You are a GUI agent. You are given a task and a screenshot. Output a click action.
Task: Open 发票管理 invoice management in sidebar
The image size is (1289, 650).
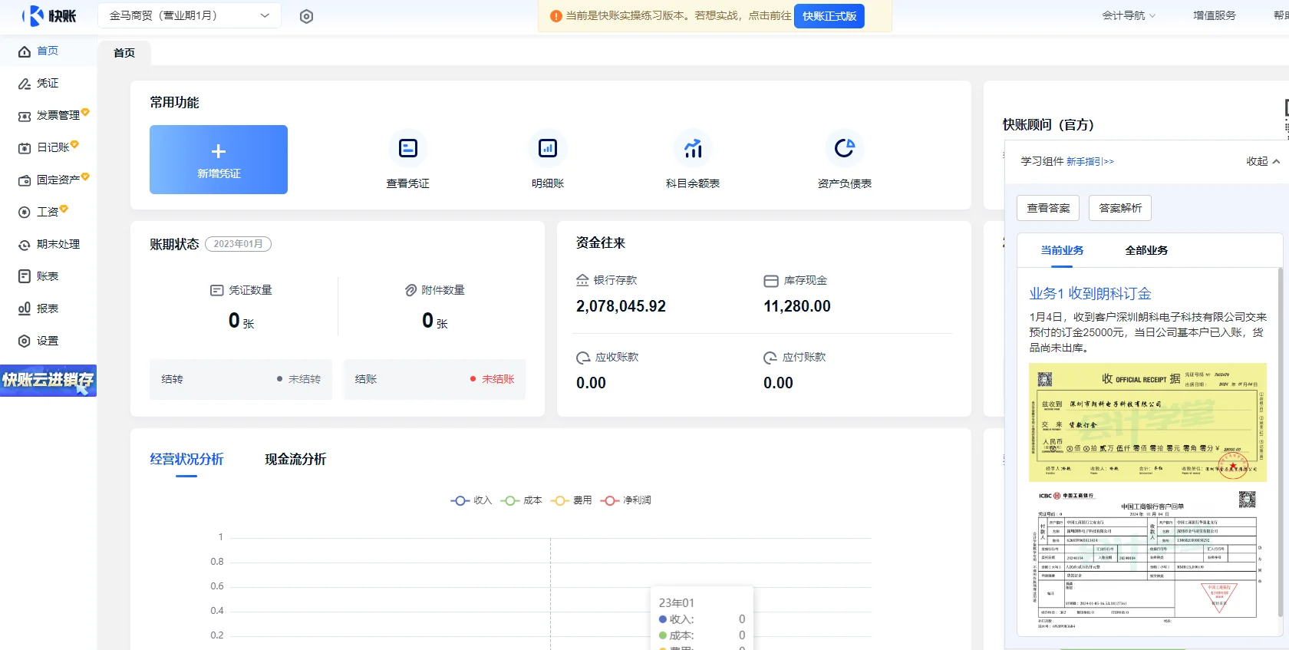48,115
